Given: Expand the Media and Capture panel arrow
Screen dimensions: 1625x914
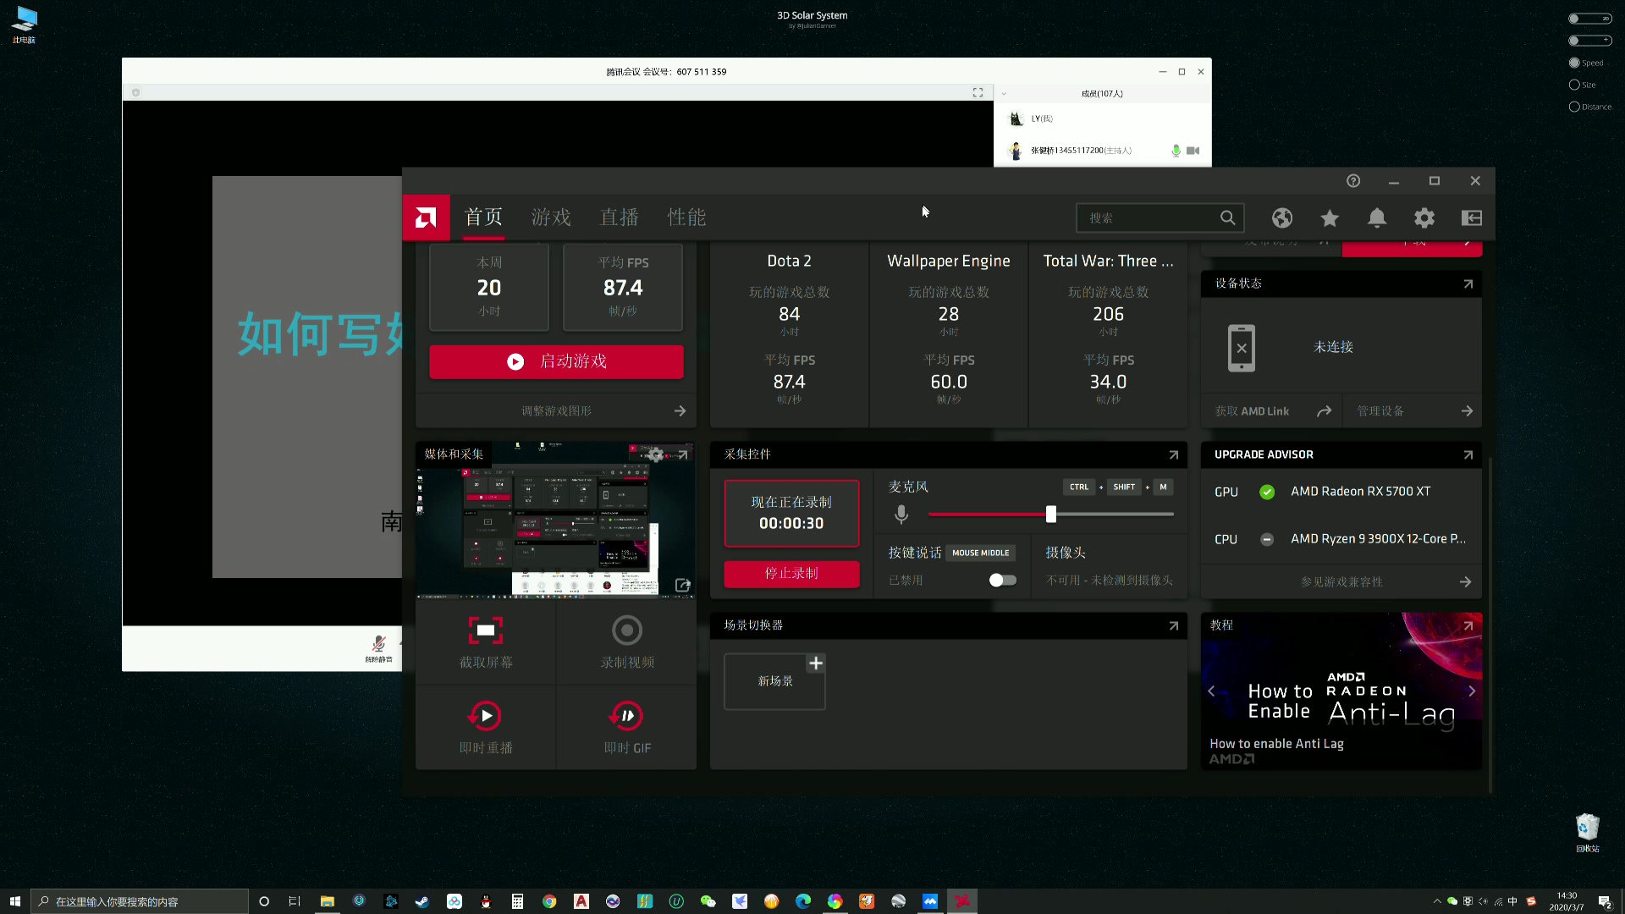Looking at the screenshot, I should (x=683, y=455).
